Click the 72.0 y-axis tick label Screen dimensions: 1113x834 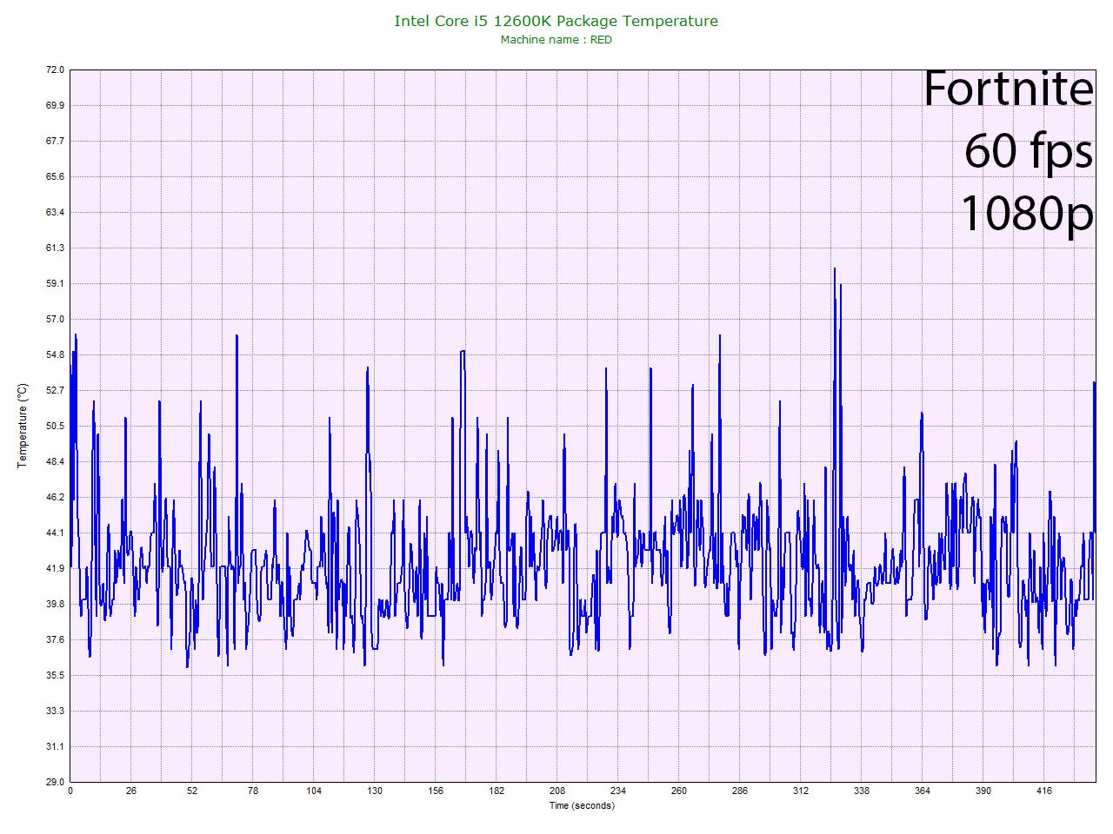click(x=55, y=69)
